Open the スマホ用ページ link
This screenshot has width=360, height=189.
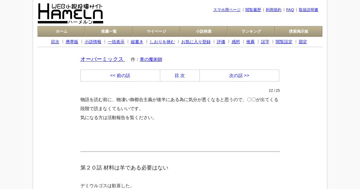(227, 10)
